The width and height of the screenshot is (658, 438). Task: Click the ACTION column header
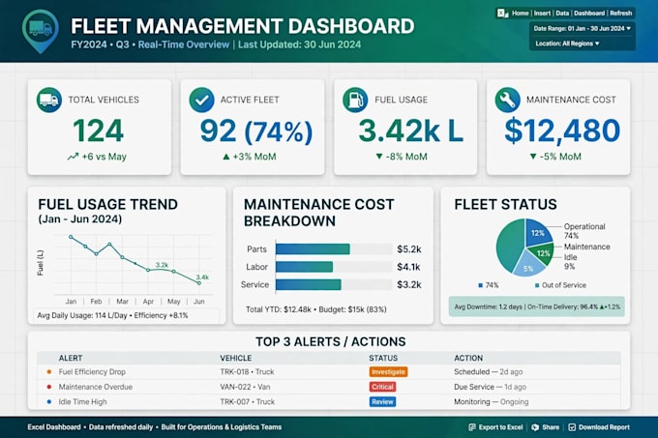tap(468, 358)
